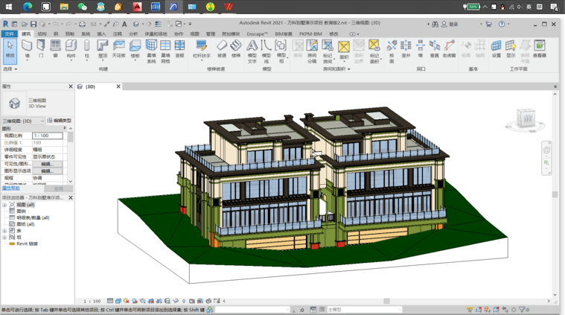Open the 文件 (File) menu tab
565x315 pixels.
click(9, 34)
